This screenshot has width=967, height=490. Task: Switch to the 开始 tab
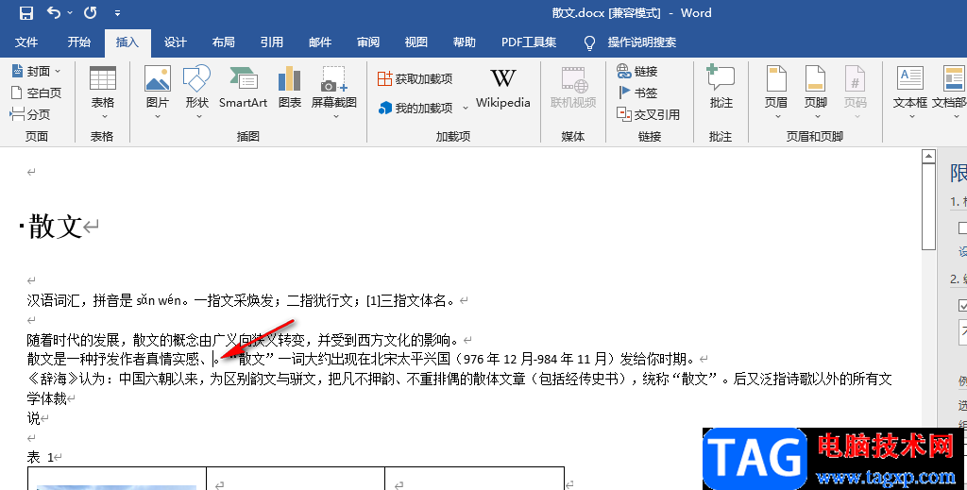[79, 42]
